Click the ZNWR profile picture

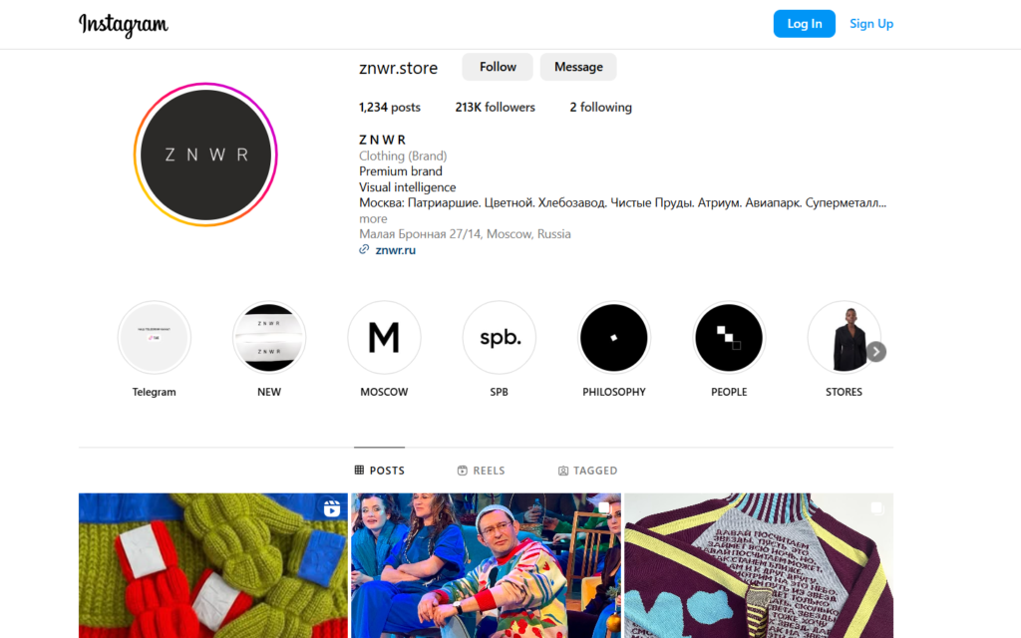205,155
